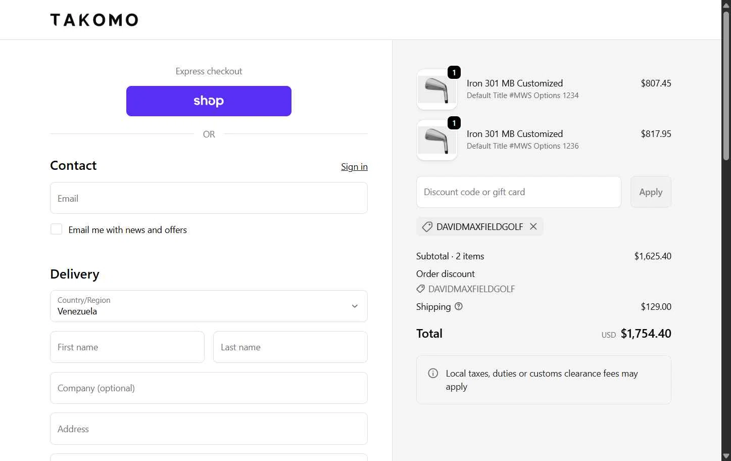Click the shipping $129.00 value
Image resolution: width=731 pixels, height=461 pixels.
[x=656, y=307]
